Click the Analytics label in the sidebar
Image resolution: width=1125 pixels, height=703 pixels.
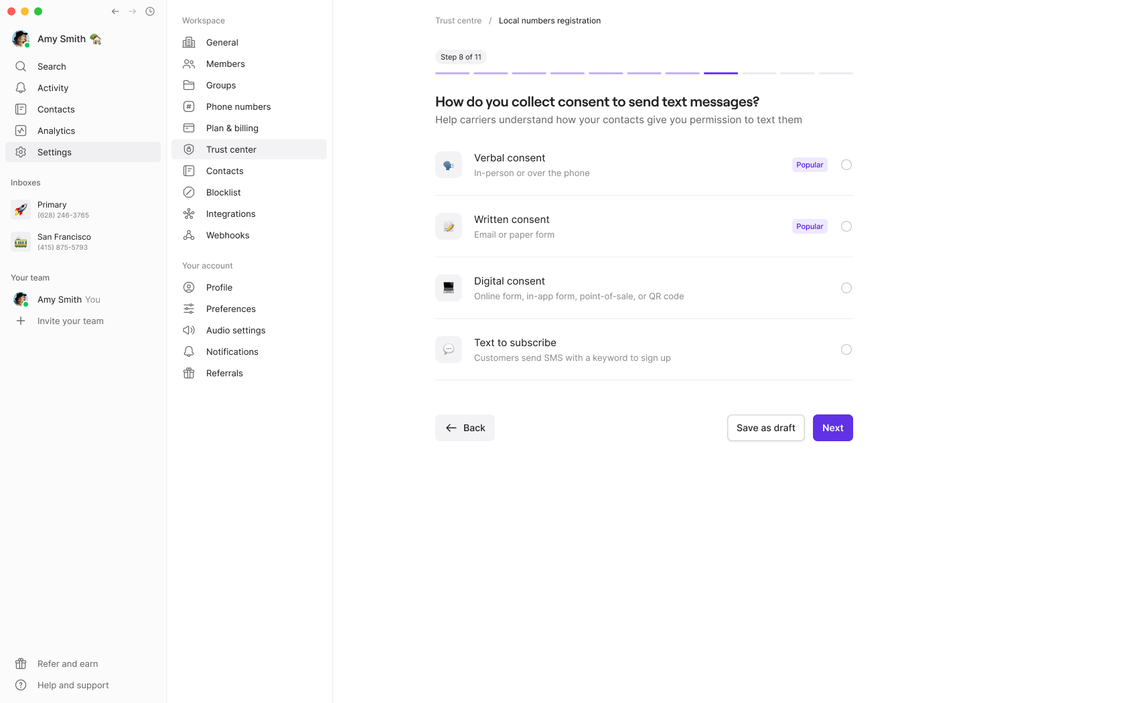click(56, 131)
